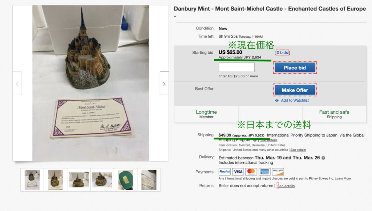This screenshot has height=211, width=372.
Task: Select the fourth castle thumbnail
Action: point(102,180)
